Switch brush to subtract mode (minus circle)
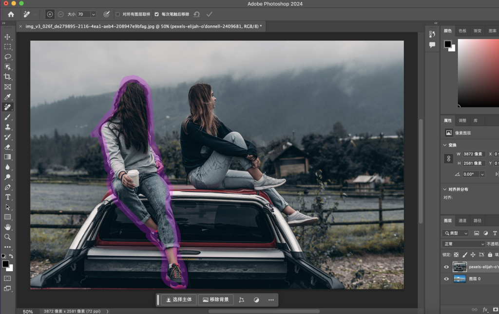 (x=60, y=14)
